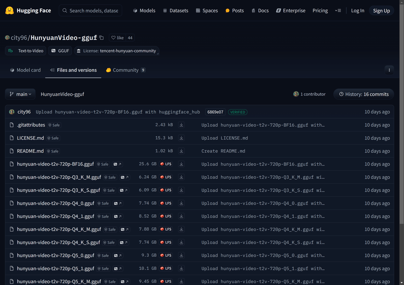The image size is (404, 285).
Task: Click the Safe badge on .gitattributes
Action: coord(54,125)
